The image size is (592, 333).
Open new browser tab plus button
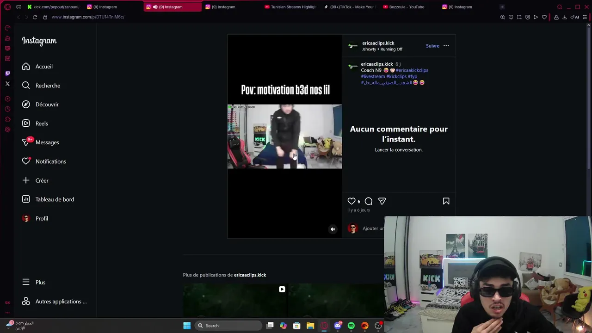click(x=502, y=7)
